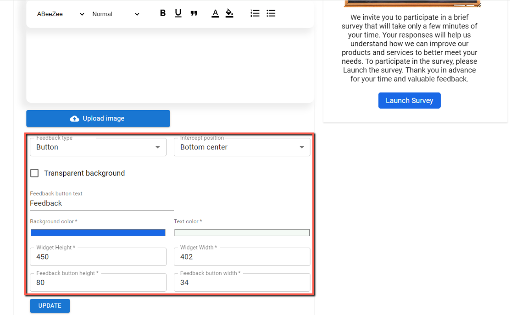
Task: Click the cloud upload icon on Upload image button
Action: point(75,118)
